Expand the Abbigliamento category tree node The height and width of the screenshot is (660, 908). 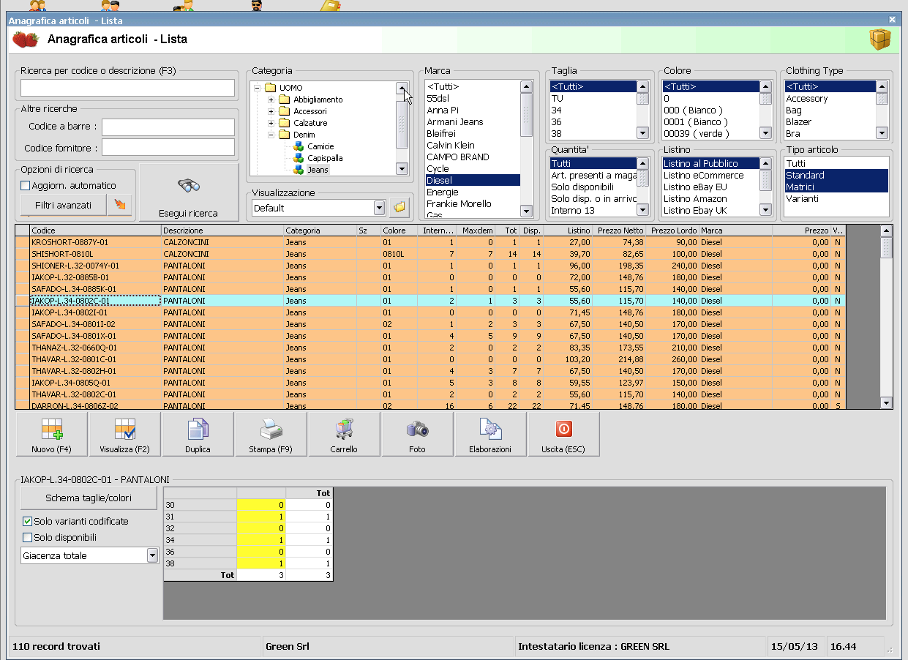click(x=271, y=100)
